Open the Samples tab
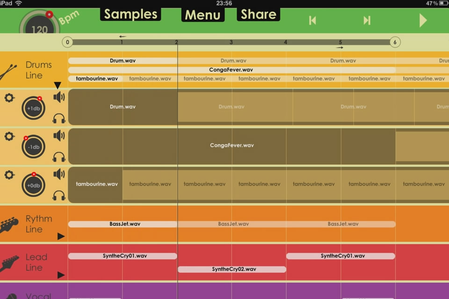Viewport: 449px width, 299px height. (130, 14)
